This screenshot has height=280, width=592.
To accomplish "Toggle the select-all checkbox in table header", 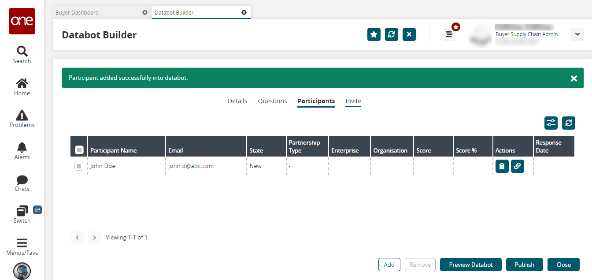I will 79,150.
